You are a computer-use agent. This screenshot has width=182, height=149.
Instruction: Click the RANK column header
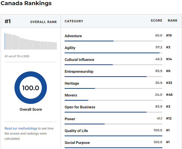[x=173, y=21]
